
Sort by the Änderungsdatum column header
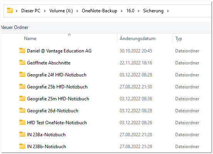[137, 39]
